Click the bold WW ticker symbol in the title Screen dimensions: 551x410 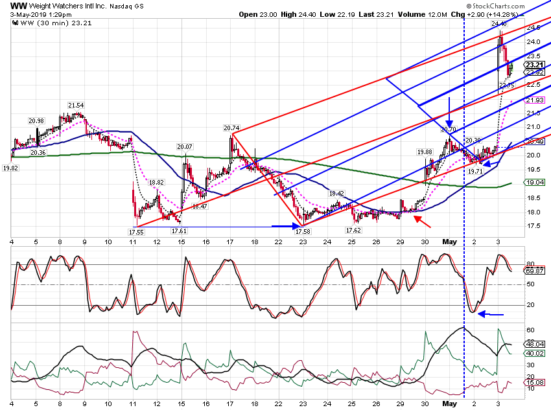(x=18, y=6)
